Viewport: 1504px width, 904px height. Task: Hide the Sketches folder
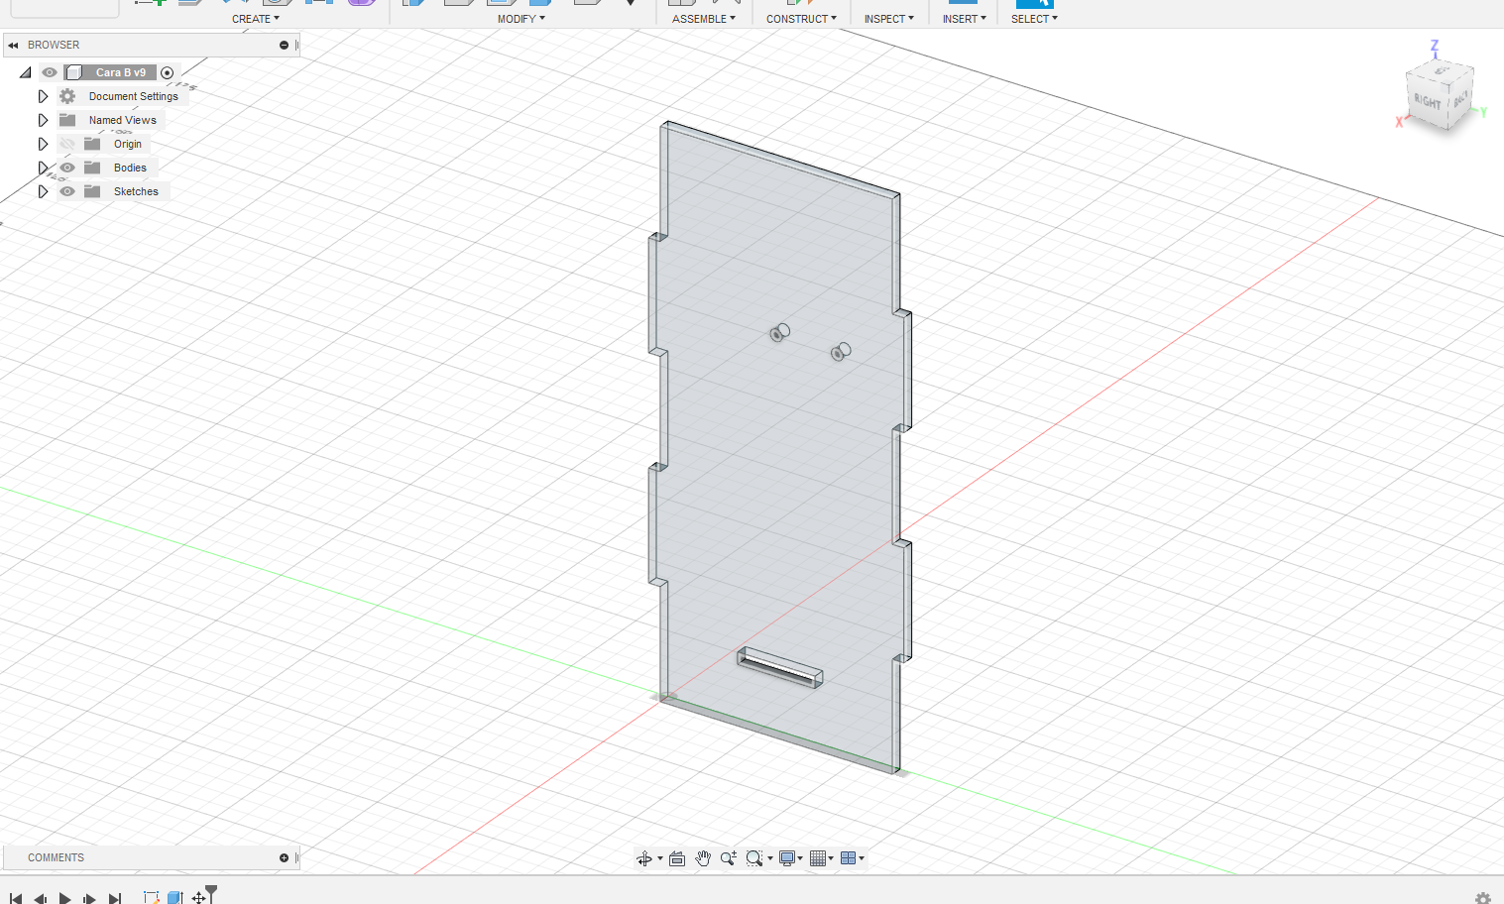(x=67, y=191)
